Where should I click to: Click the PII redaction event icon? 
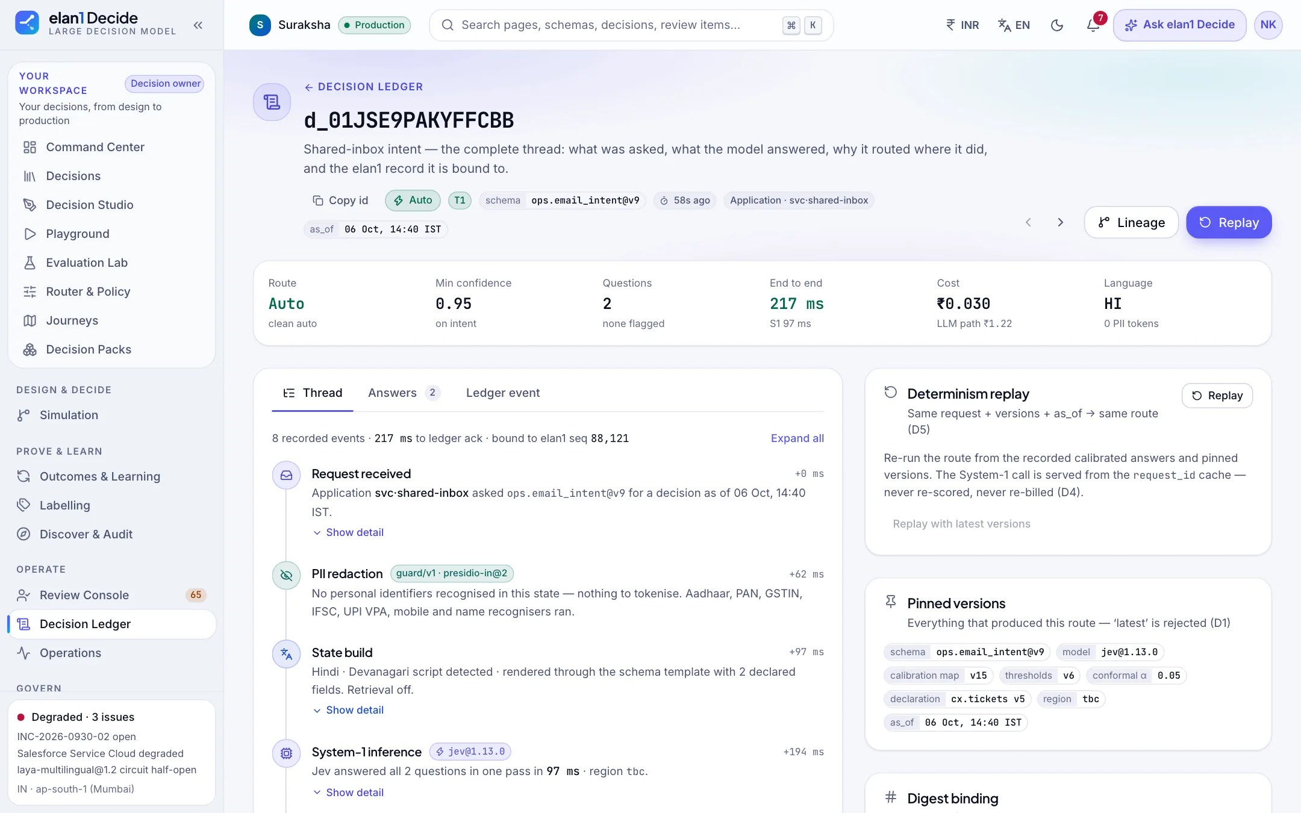[x=287, y=575]
